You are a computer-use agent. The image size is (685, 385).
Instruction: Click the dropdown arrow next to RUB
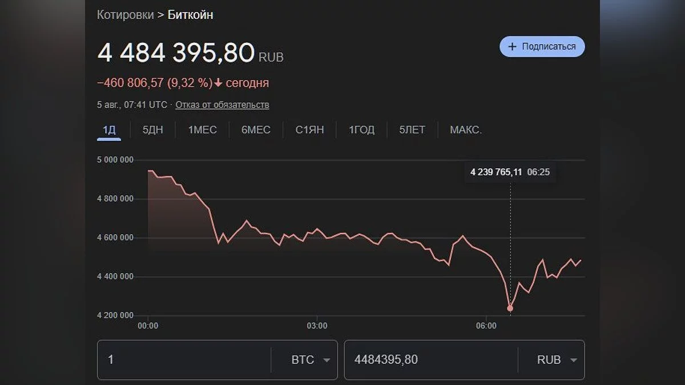573,360
